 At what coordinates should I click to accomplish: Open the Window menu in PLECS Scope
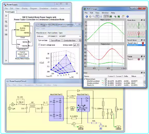[105, 13]
